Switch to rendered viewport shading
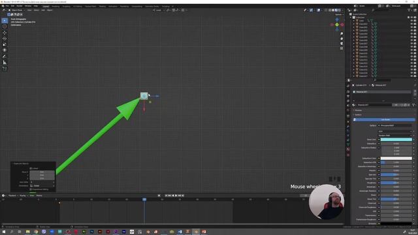The image size is (418, 235). coord(339,10)
